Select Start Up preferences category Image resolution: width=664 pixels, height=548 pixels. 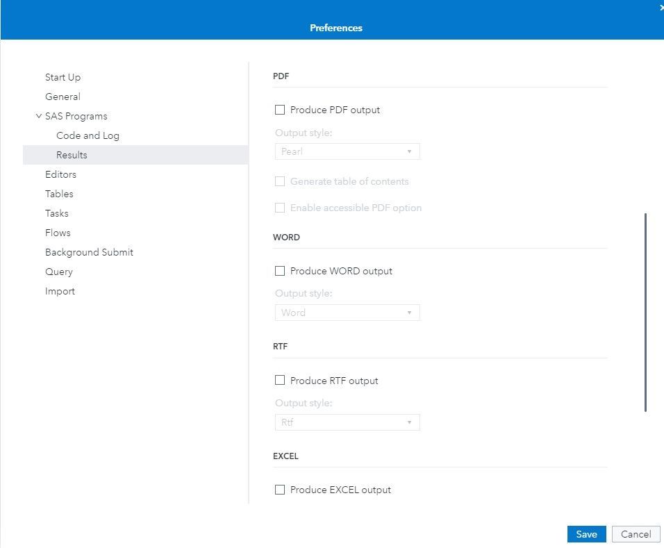click(x=63, y=77)
